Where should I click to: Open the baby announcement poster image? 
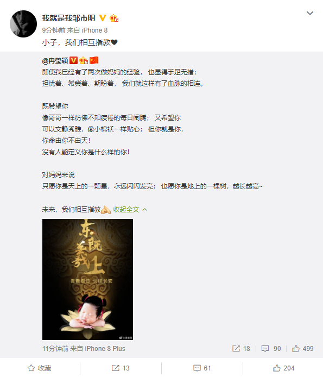point(87,279)
